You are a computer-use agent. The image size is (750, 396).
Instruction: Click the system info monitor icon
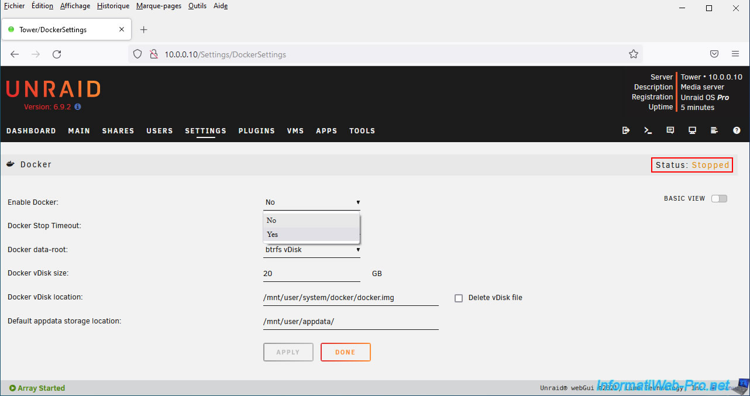point(692,130)
